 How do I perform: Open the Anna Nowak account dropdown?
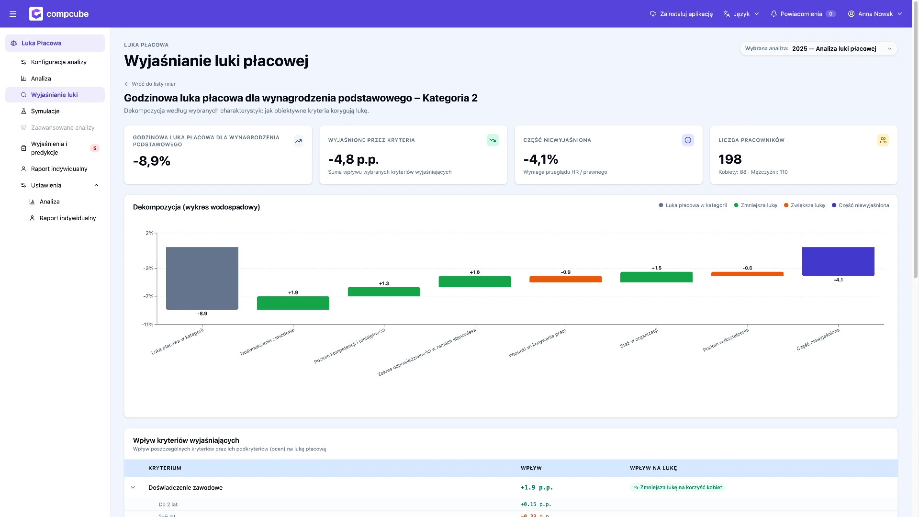tap(875, 14)
